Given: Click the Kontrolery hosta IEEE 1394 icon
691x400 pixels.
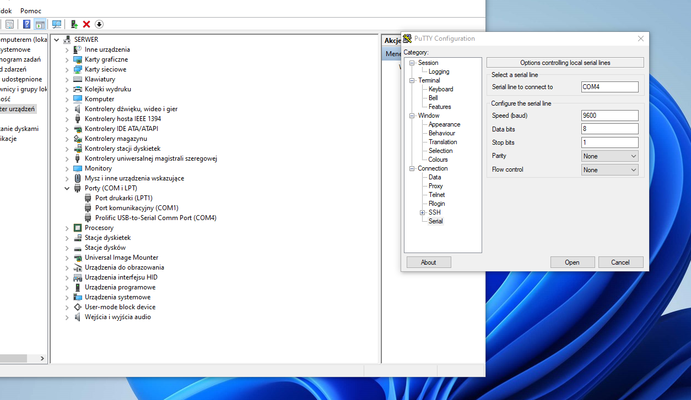Looking at the screenshot, I should click(78, 119).
